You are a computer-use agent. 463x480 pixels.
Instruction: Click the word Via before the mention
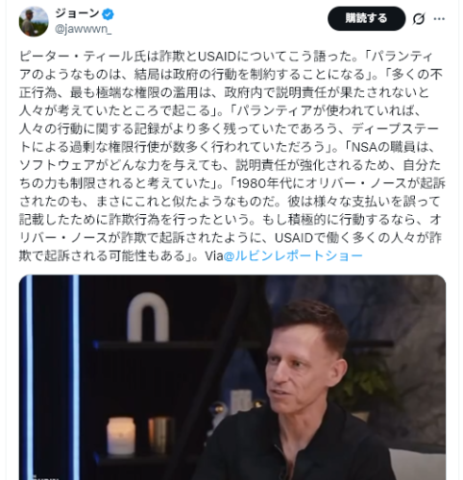point(214,256)
